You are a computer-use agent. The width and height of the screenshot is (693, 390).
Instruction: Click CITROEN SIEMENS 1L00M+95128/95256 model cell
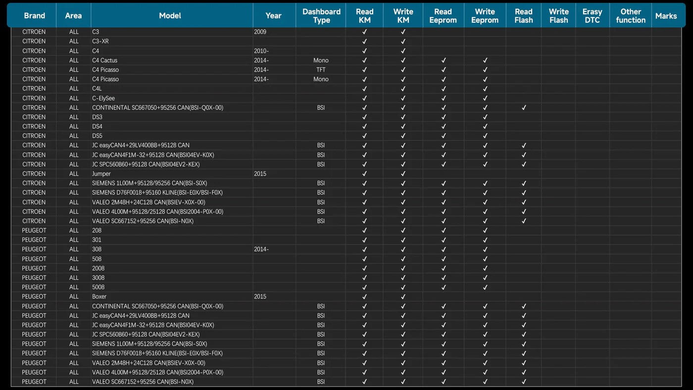[172, 183]
